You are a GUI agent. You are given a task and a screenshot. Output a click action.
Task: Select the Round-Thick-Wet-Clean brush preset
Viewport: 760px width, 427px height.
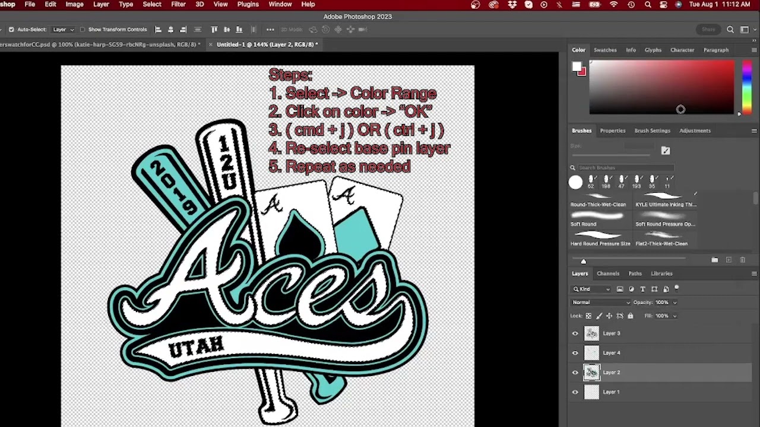[x=600, y=200]
